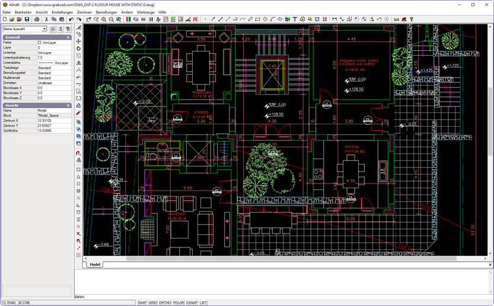Click the Linienstärke VonLayer value
This screenshot has width=494, height=306.
coord(54,63)
